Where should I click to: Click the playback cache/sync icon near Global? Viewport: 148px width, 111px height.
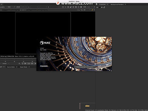[x=19, y=63]
